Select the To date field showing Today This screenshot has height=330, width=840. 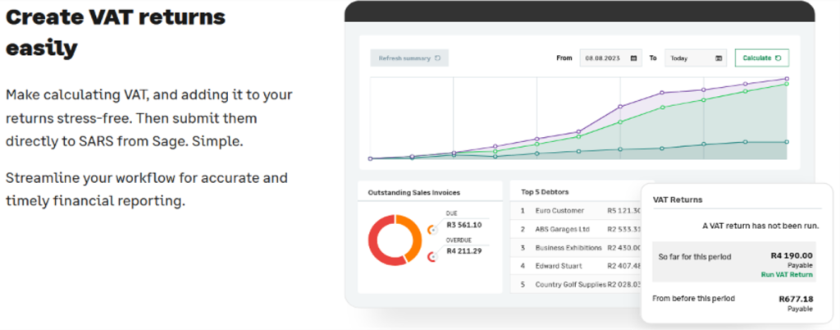click(x=696, y=57)
